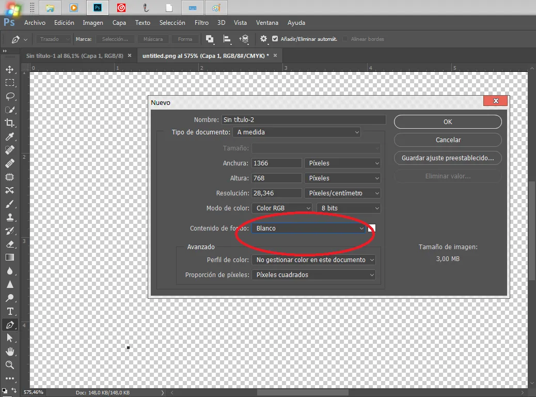The height and width of the screenshot is (397, 536).
Task: Select the Quick Selection tool
Action: [10, 110]
